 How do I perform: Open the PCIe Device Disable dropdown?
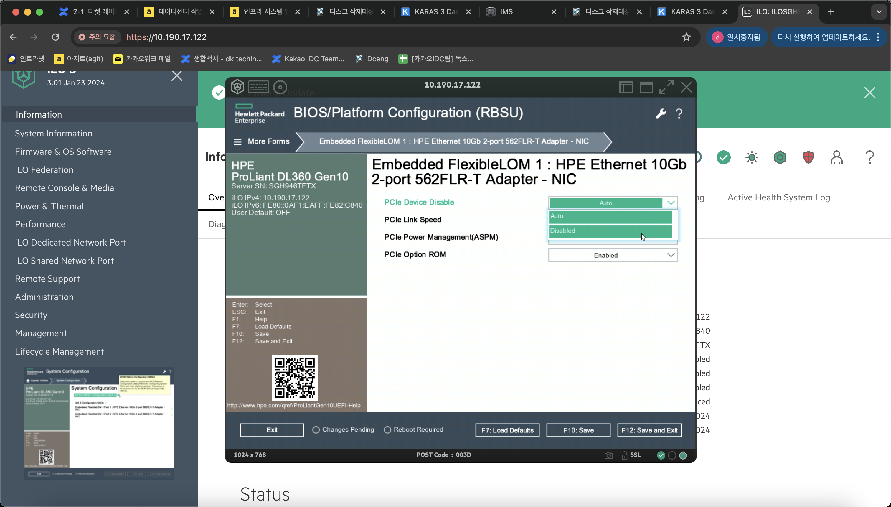point(613,203)
